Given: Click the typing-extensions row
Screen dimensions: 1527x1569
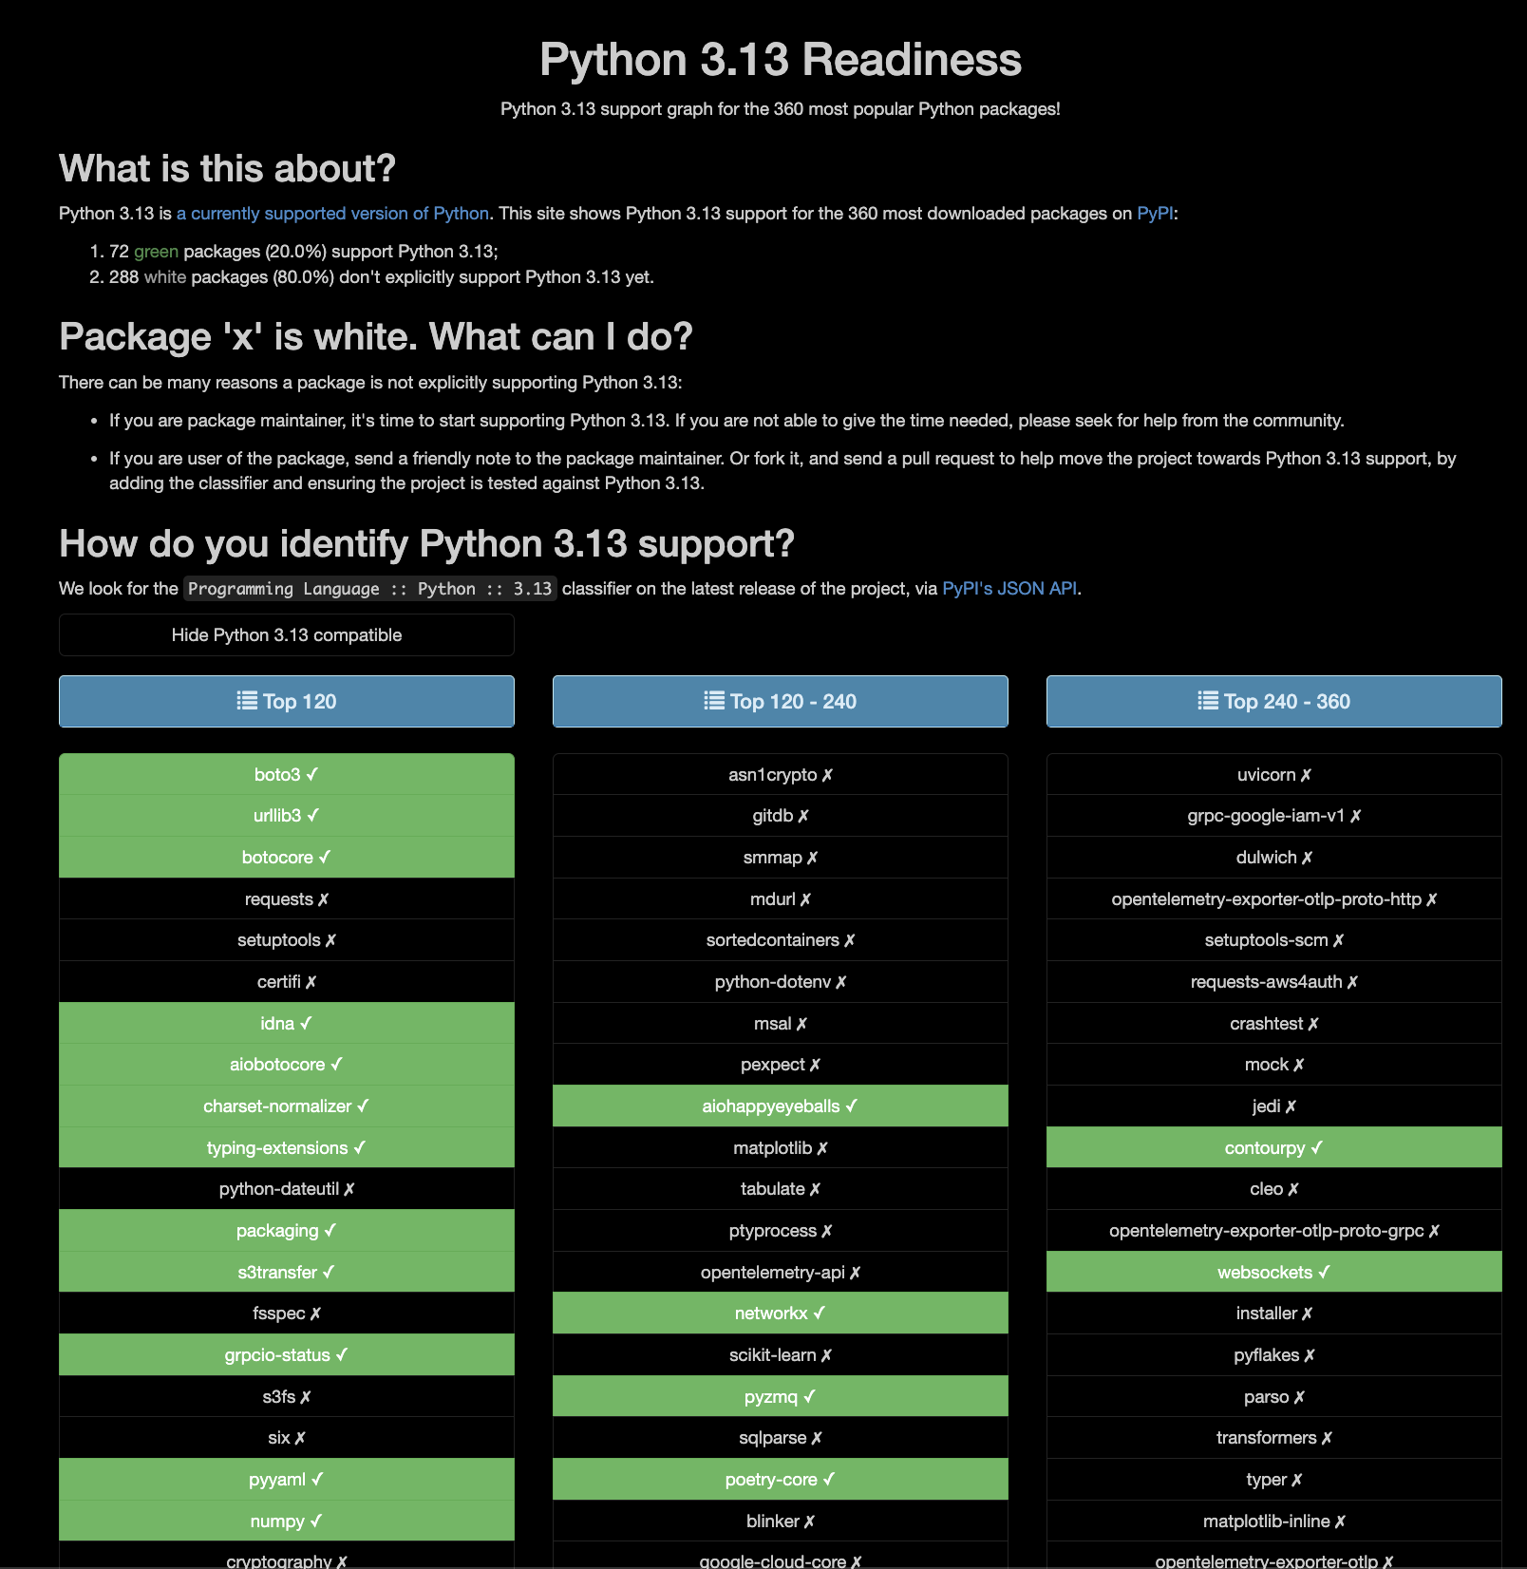Looking at the screenshot, I should [x=287, y=1147].
